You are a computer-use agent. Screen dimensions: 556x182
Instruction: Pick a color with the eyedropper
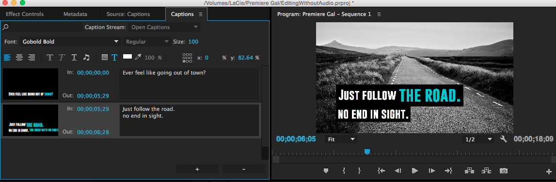[x=138, y=58]
